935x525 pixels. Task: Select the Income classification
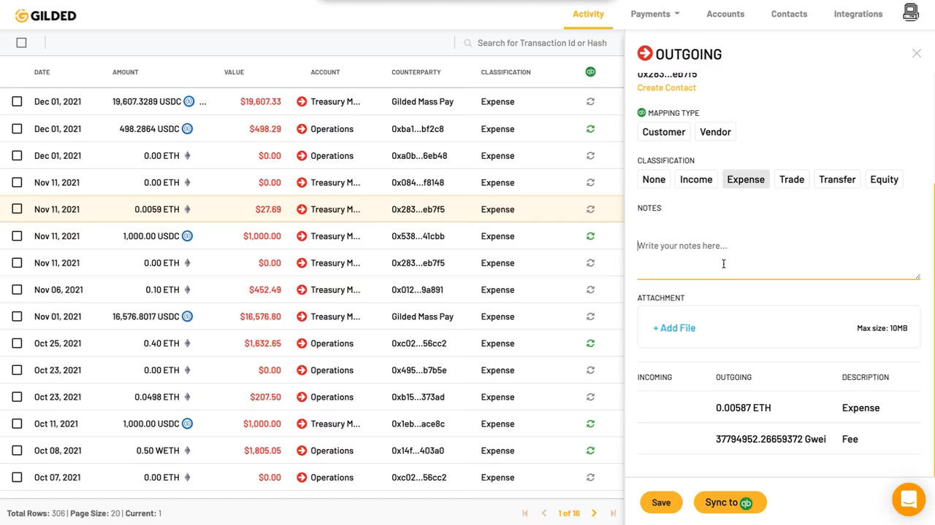(695, 179)
